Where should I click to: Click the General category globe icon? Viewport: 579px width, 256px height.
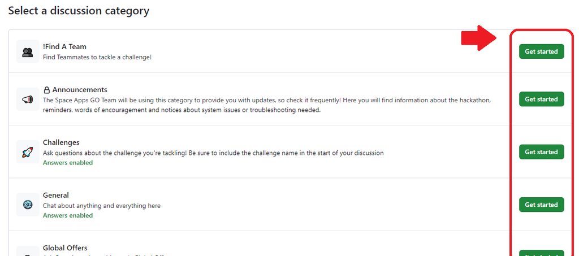(x=28, y=205)
